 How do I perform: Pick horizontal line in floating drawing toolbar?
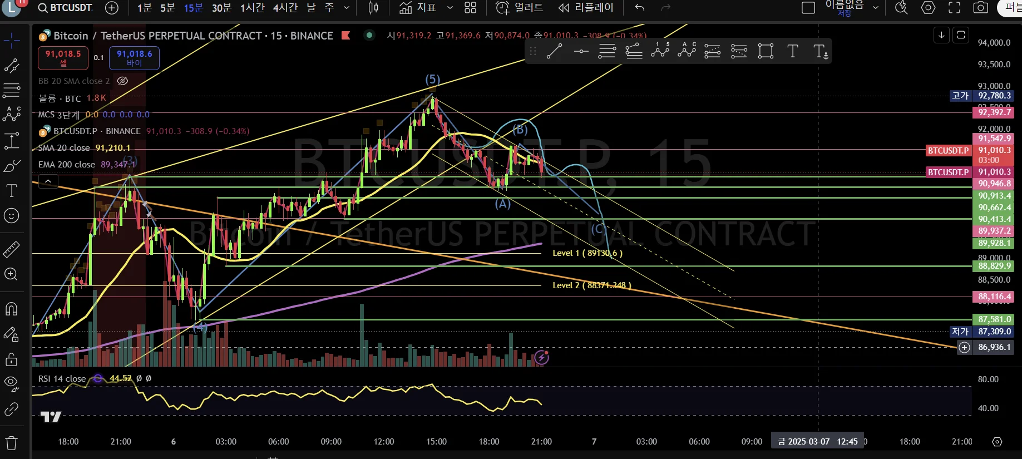(x=581, y=52)
